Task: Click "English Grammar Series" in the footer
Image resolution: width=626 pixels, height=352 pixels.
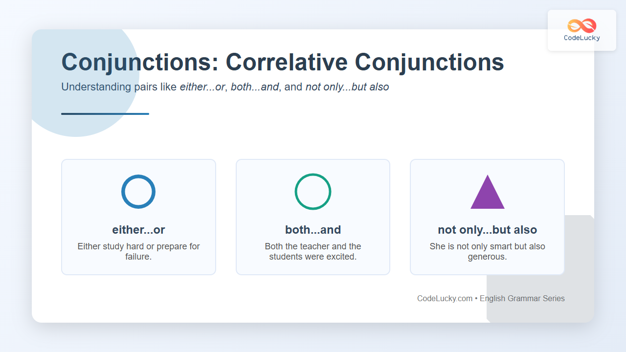Action: point(522,298)
